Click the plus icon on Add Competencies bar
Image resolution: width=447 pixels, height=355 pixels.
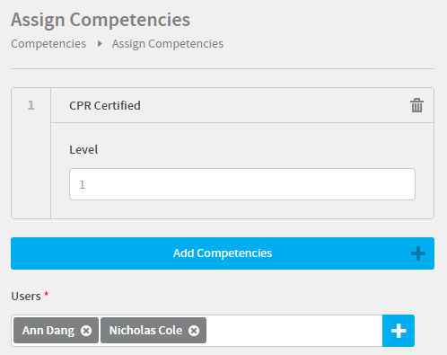click(418, 253)
